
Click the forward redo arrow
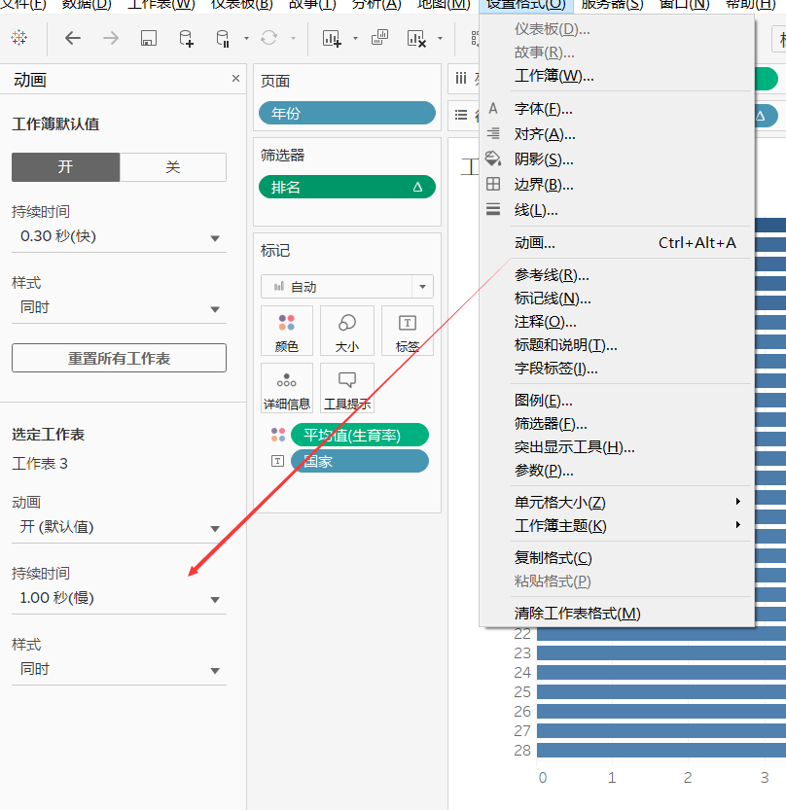111,38
